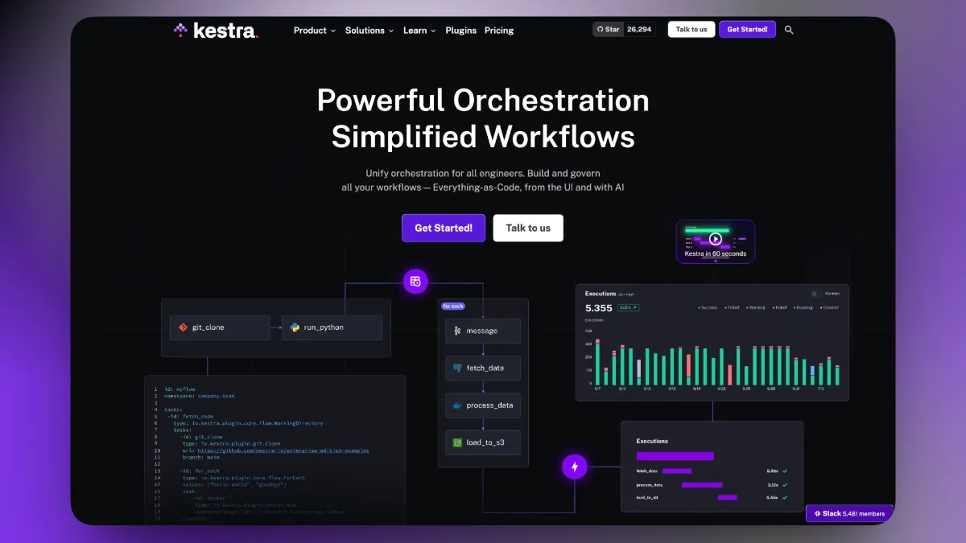966x543 pixels.
Task: Click the git icon in git_clone node
Action: [183, 327]
